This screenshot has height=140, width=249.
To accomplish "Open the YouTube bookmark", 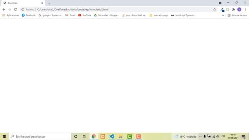I will (85, 15).
